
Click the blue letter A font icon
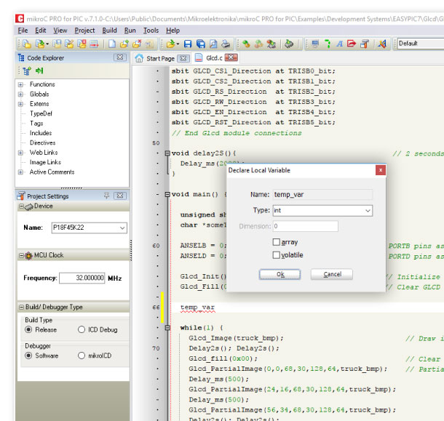(339, 44)
